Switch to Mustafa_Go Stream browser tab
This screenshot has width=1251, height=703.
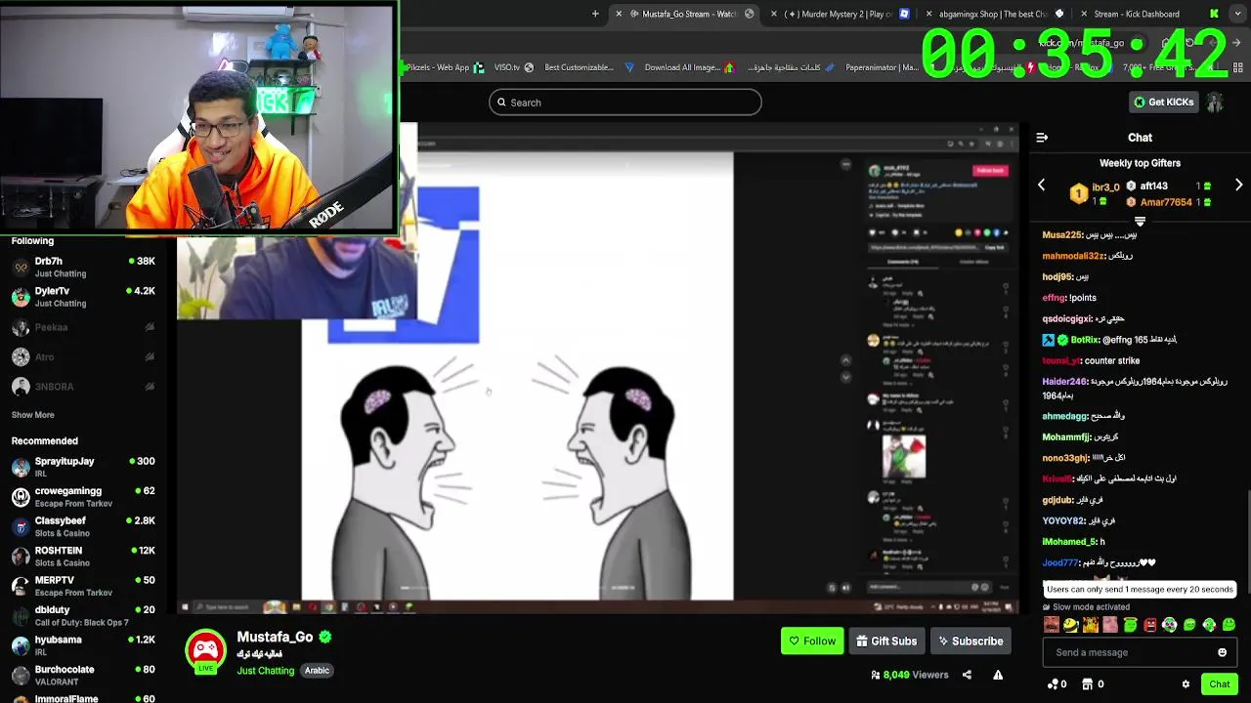point(684,14)
